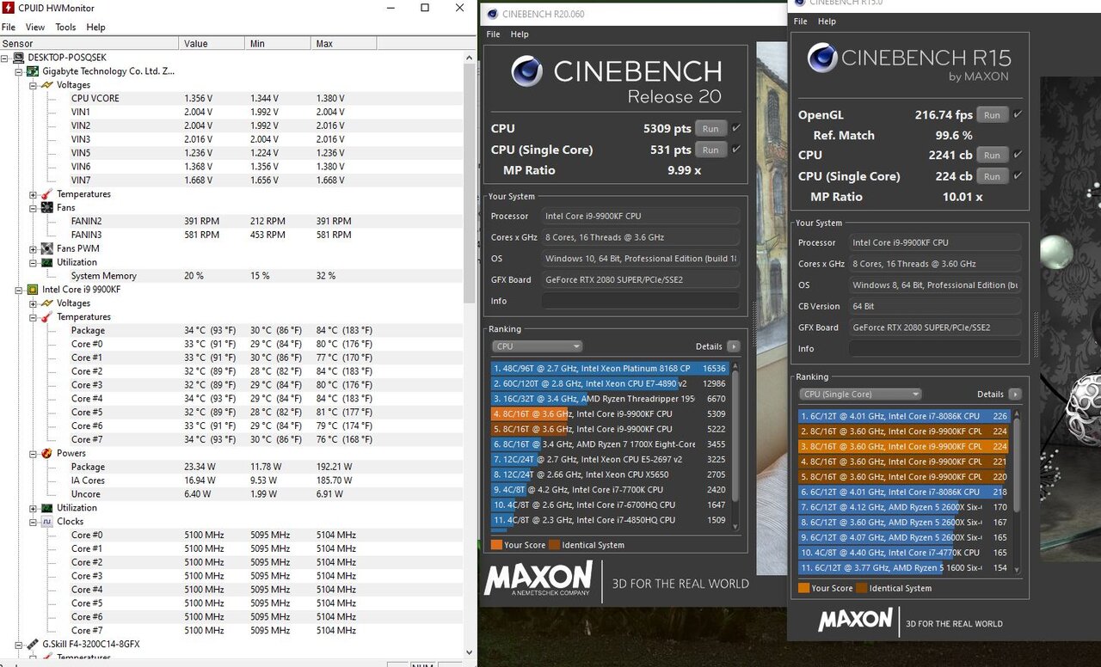This screenshot has height=667, width=1101.
Task: Select AMD Ryzen Threadripper ranking entry in R20
Action: (x=611, y=399)
